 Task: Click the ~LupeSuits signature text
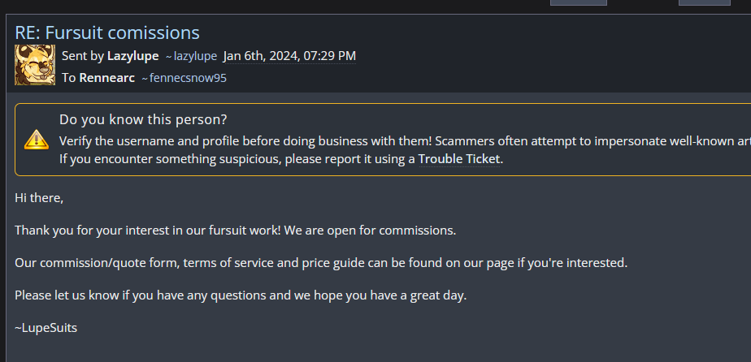pos(46,328)
